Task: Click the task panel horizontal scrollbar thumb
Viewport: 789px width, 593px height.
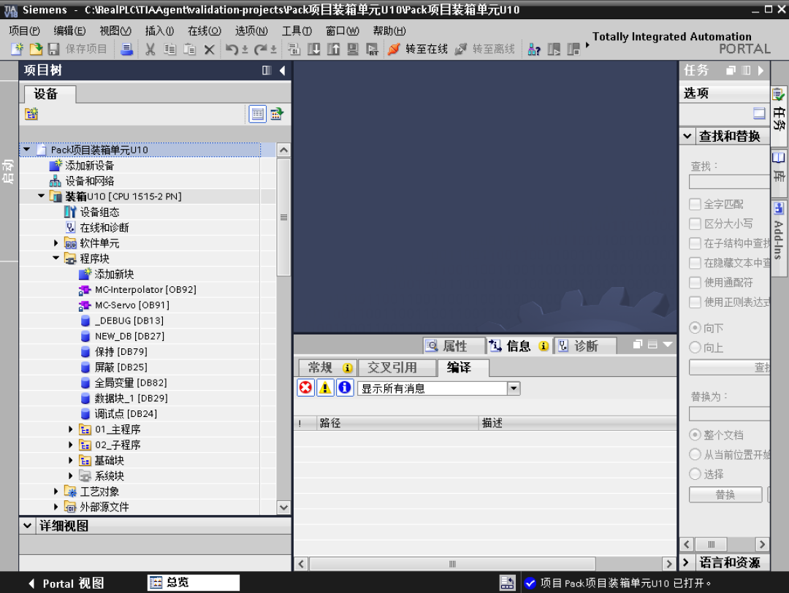Action: click(x=711, y=544)
